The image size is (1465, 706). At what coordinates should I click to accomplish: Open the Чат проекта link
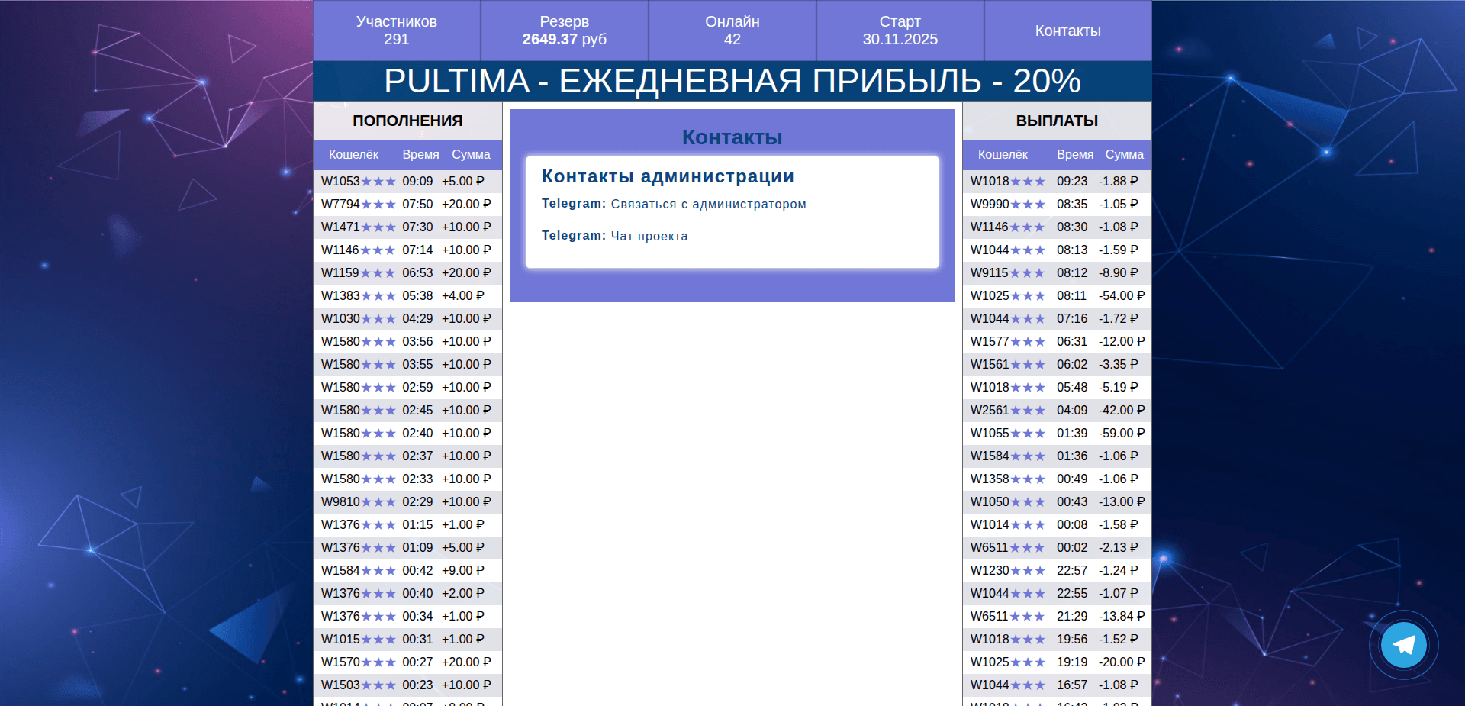649,236
